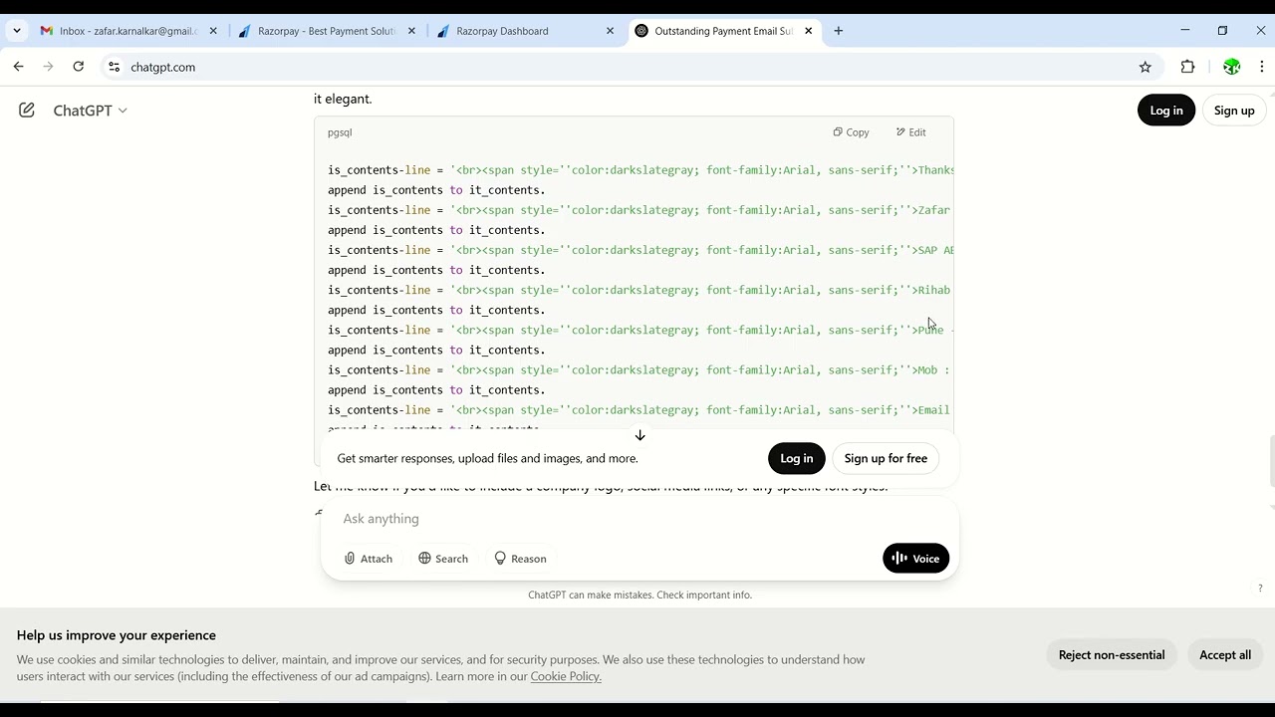Close the Razorpay Dashboard tab

click(611, 31)
